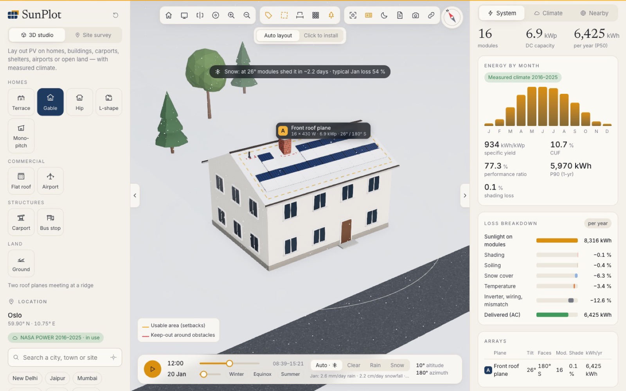Collapse the right panel chevron
This screenshot has height=391, width=626.
[x=465, y=195]
